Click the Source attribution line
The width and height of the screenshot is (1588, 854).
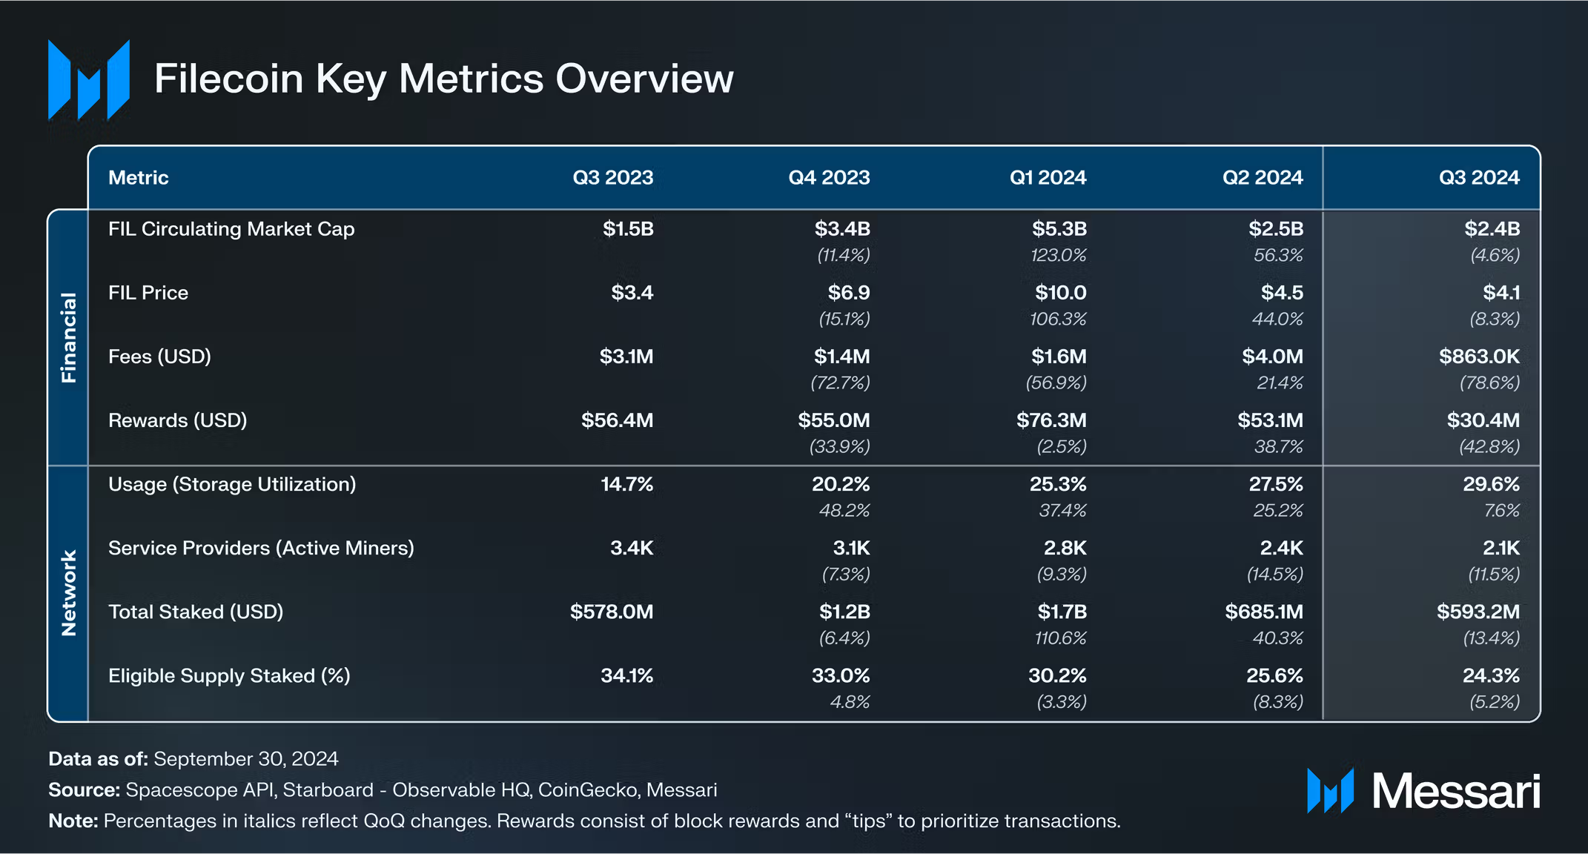tap(383, 790)
